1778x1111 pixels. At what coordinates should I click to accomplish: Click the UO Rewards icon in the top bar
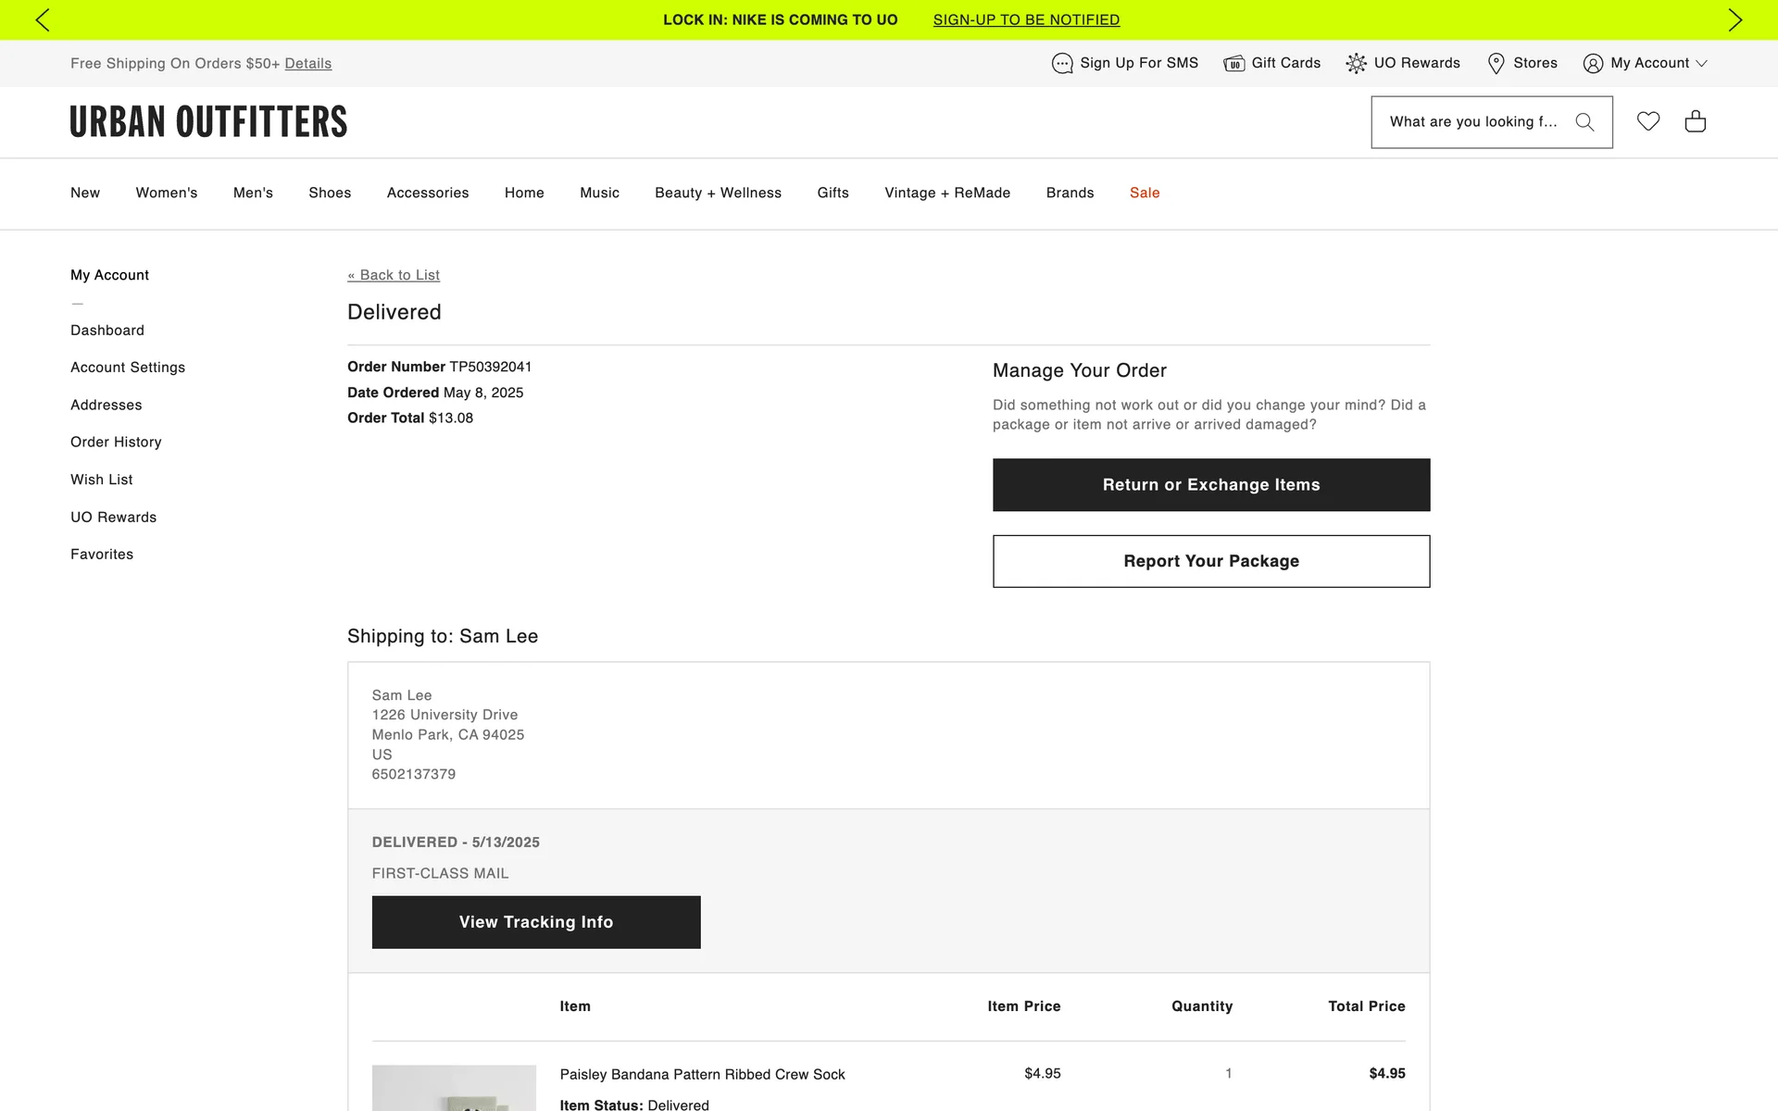click(x=1356, y=63)
